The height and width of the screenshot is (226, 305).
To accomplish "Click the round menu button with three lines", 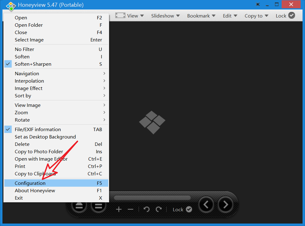I will click(98, 206).
